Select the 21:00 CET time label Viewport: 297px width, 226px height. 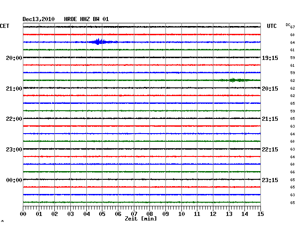pos(14,89)
